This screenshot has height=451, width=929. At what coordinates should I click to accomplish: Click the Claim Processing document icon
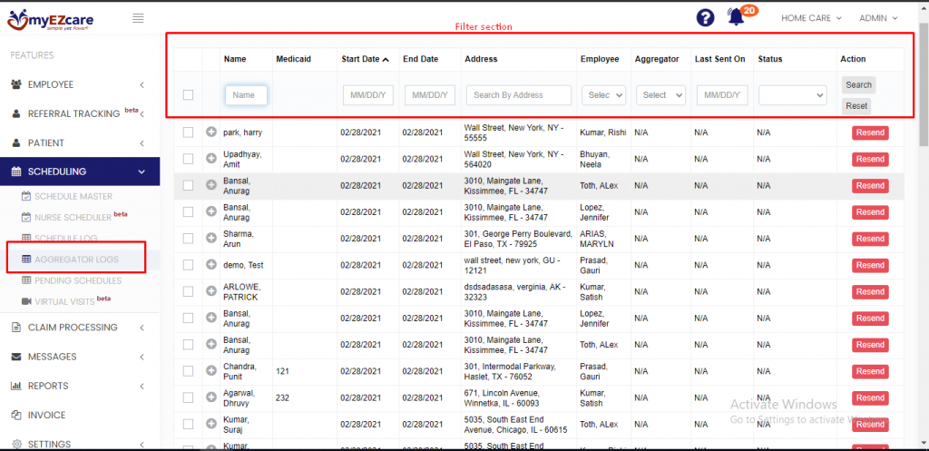click(x=16, y=328)
